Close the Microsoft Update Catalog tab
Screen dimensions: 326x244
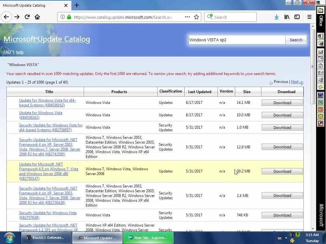tap(66, 5)
